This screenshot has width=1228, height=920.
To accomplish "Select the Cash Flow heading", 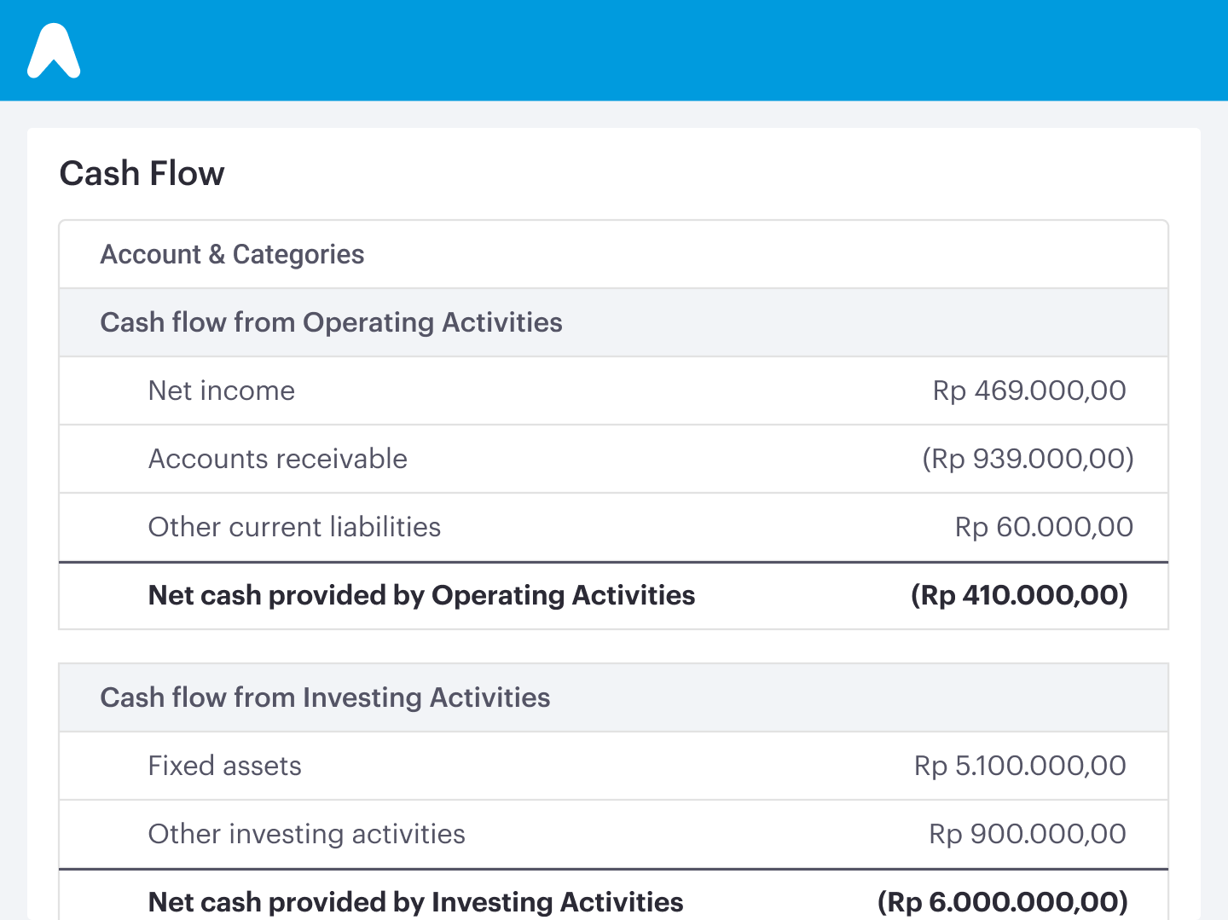I will [142, 173].
